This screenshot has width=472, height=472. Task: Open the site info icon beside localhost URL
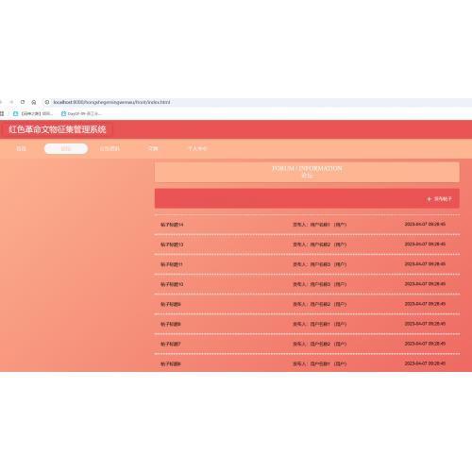pos(47,102)
